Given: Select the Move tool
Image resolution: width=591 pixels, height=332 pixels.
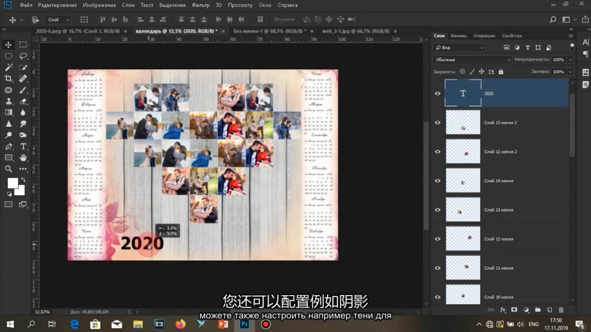Looking at the screenshot, I should 8,45.
